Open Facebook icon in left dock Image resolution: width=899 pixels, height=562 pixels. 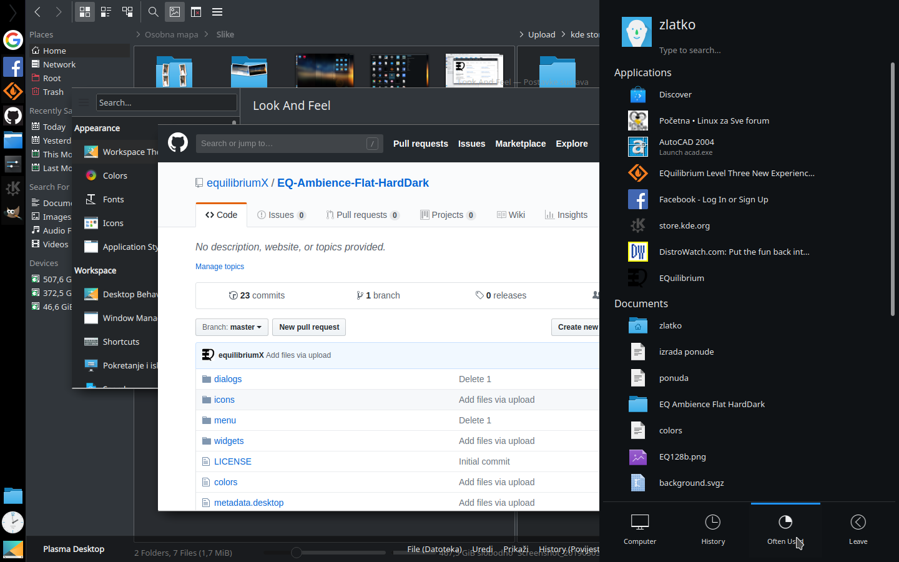click(x=13, y=67)
